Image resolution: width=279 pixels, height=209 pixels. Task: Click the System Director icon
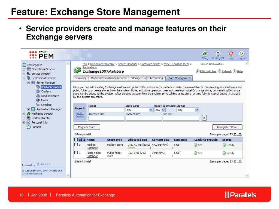tap(29, 118)
